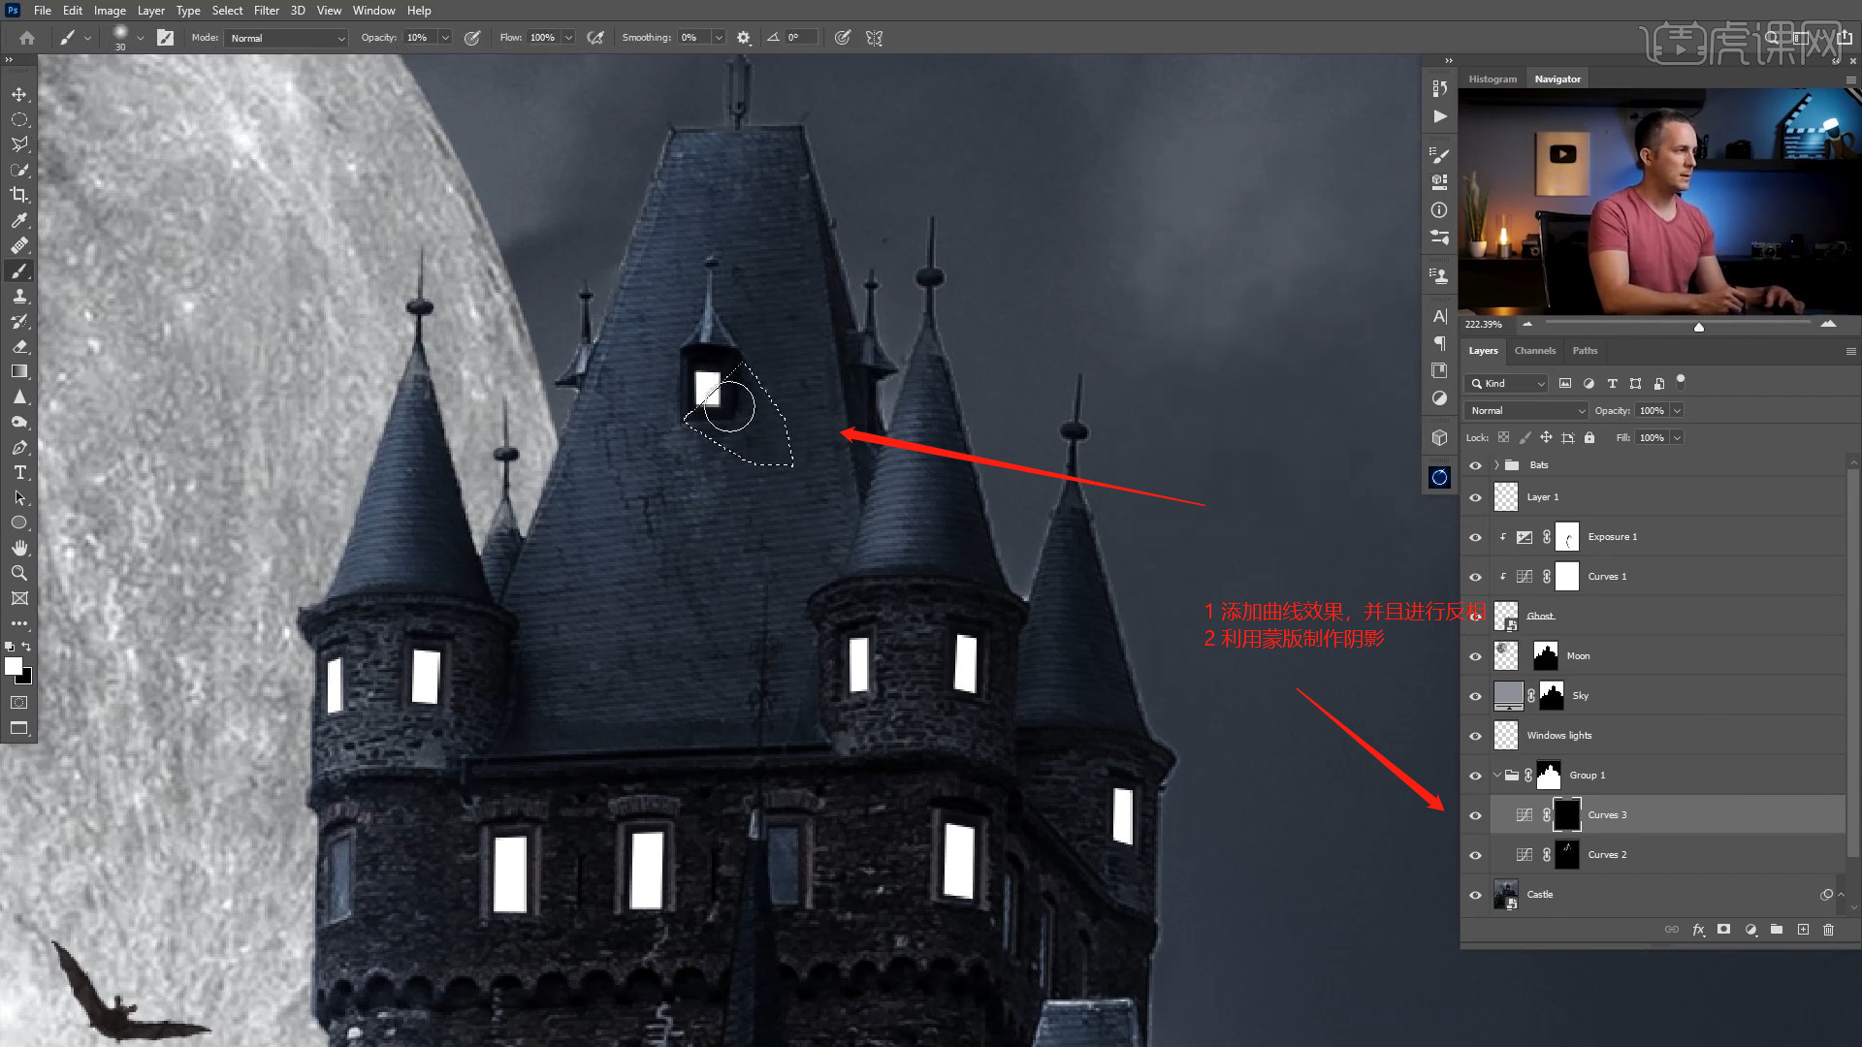Select the Polygonal Lasso tool

(x=19, y=144)
